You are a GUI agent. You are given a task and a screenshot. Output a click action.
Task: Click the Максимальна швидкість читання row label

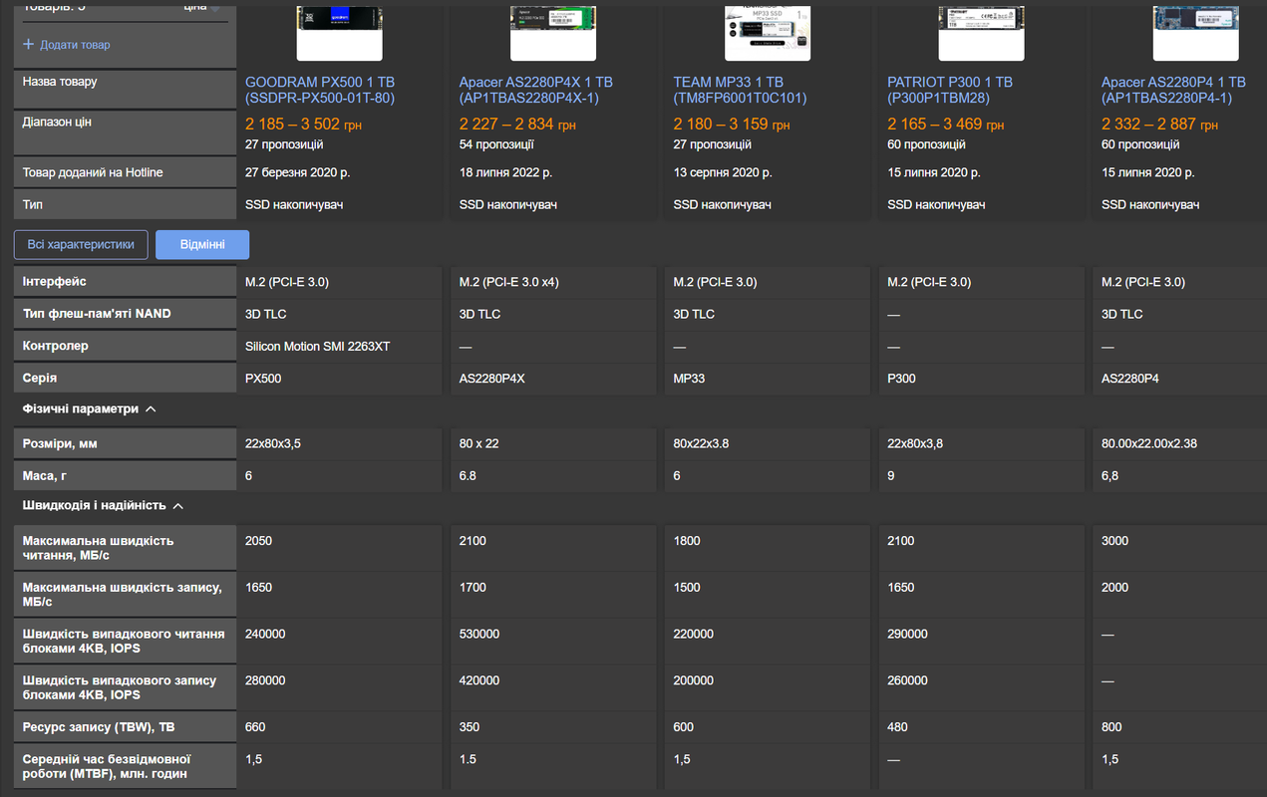[98, 548]
